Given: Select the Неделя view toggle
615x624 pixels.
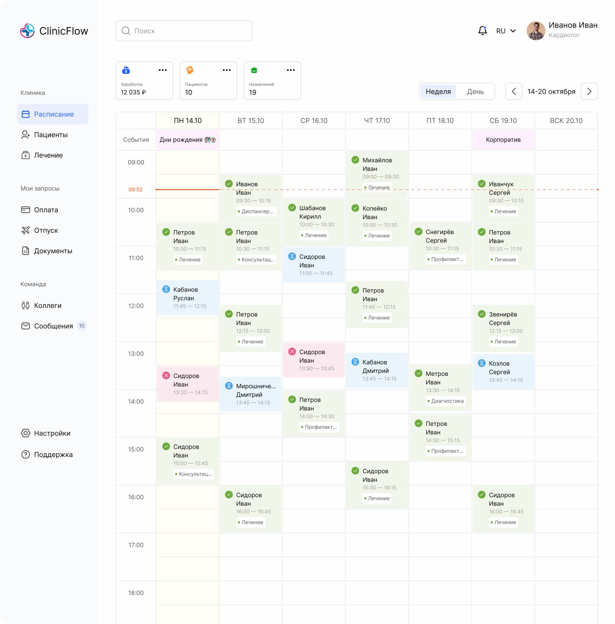Looking at the screenshot, I should tap(438, 91).
